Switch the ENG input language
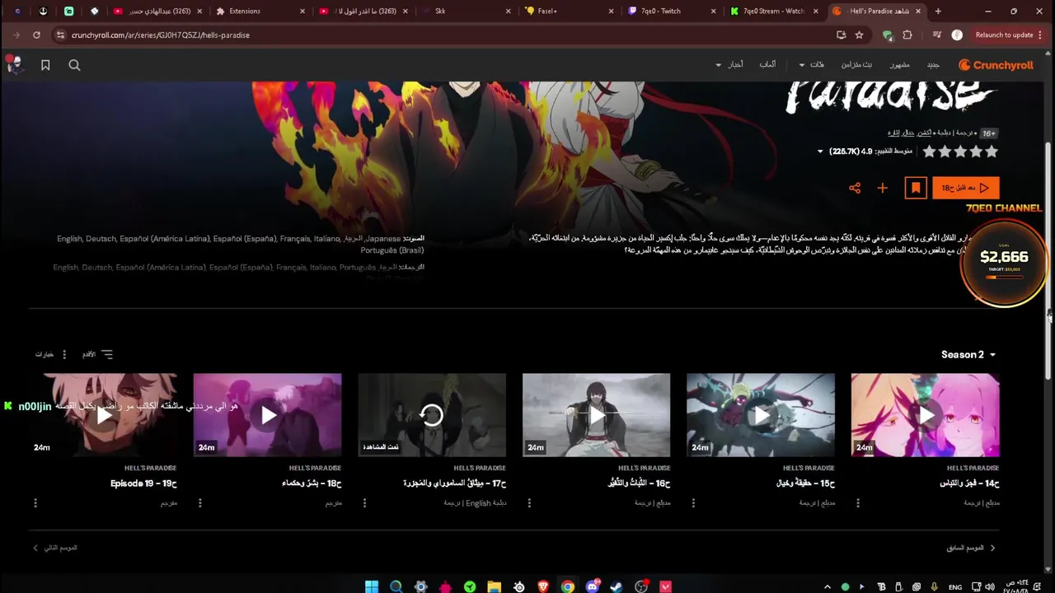 (x=955, y=587)
